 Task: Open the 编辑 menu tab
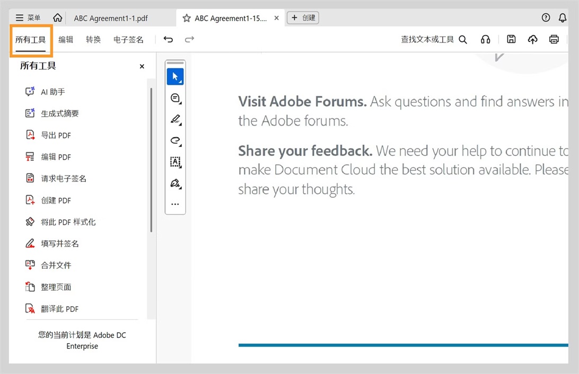point(66,39)
